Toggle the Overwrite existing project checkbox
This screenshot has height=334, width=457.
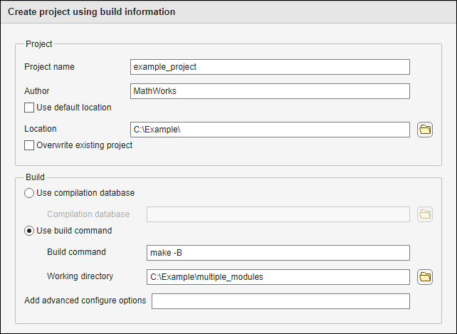pos(29,145)
